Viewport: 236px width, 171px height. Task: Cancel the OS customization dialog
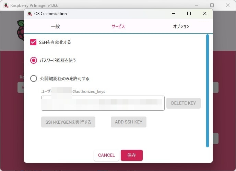point(106,155)
